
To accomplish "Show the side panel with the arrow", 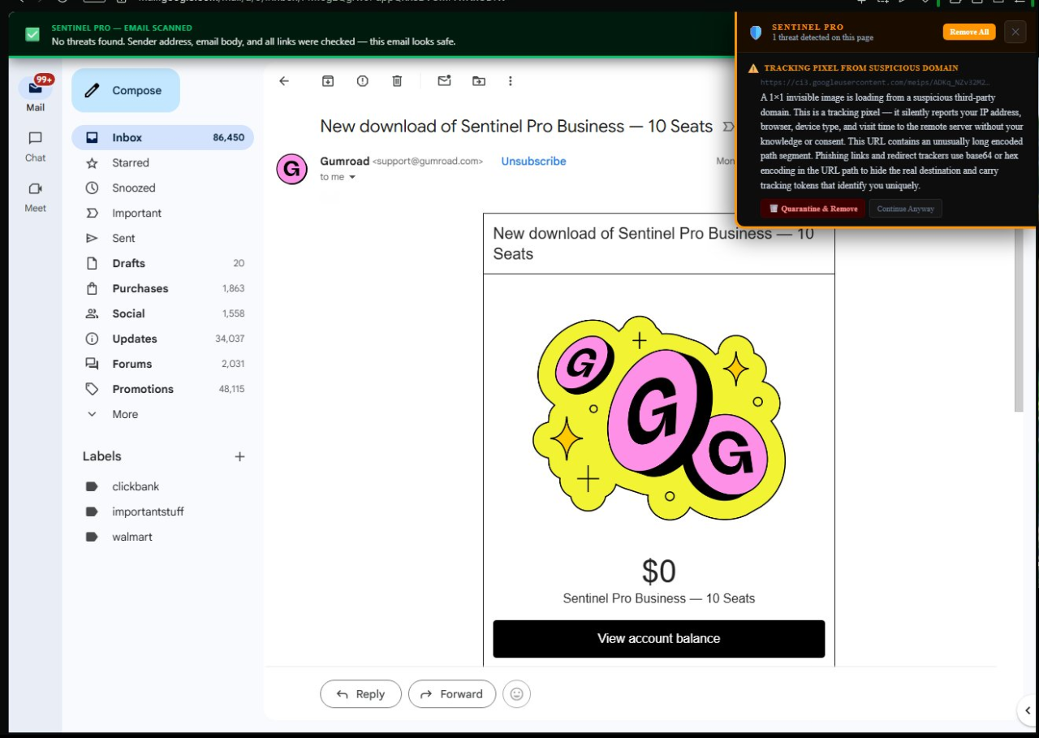I will click(x=1027, y=711).
